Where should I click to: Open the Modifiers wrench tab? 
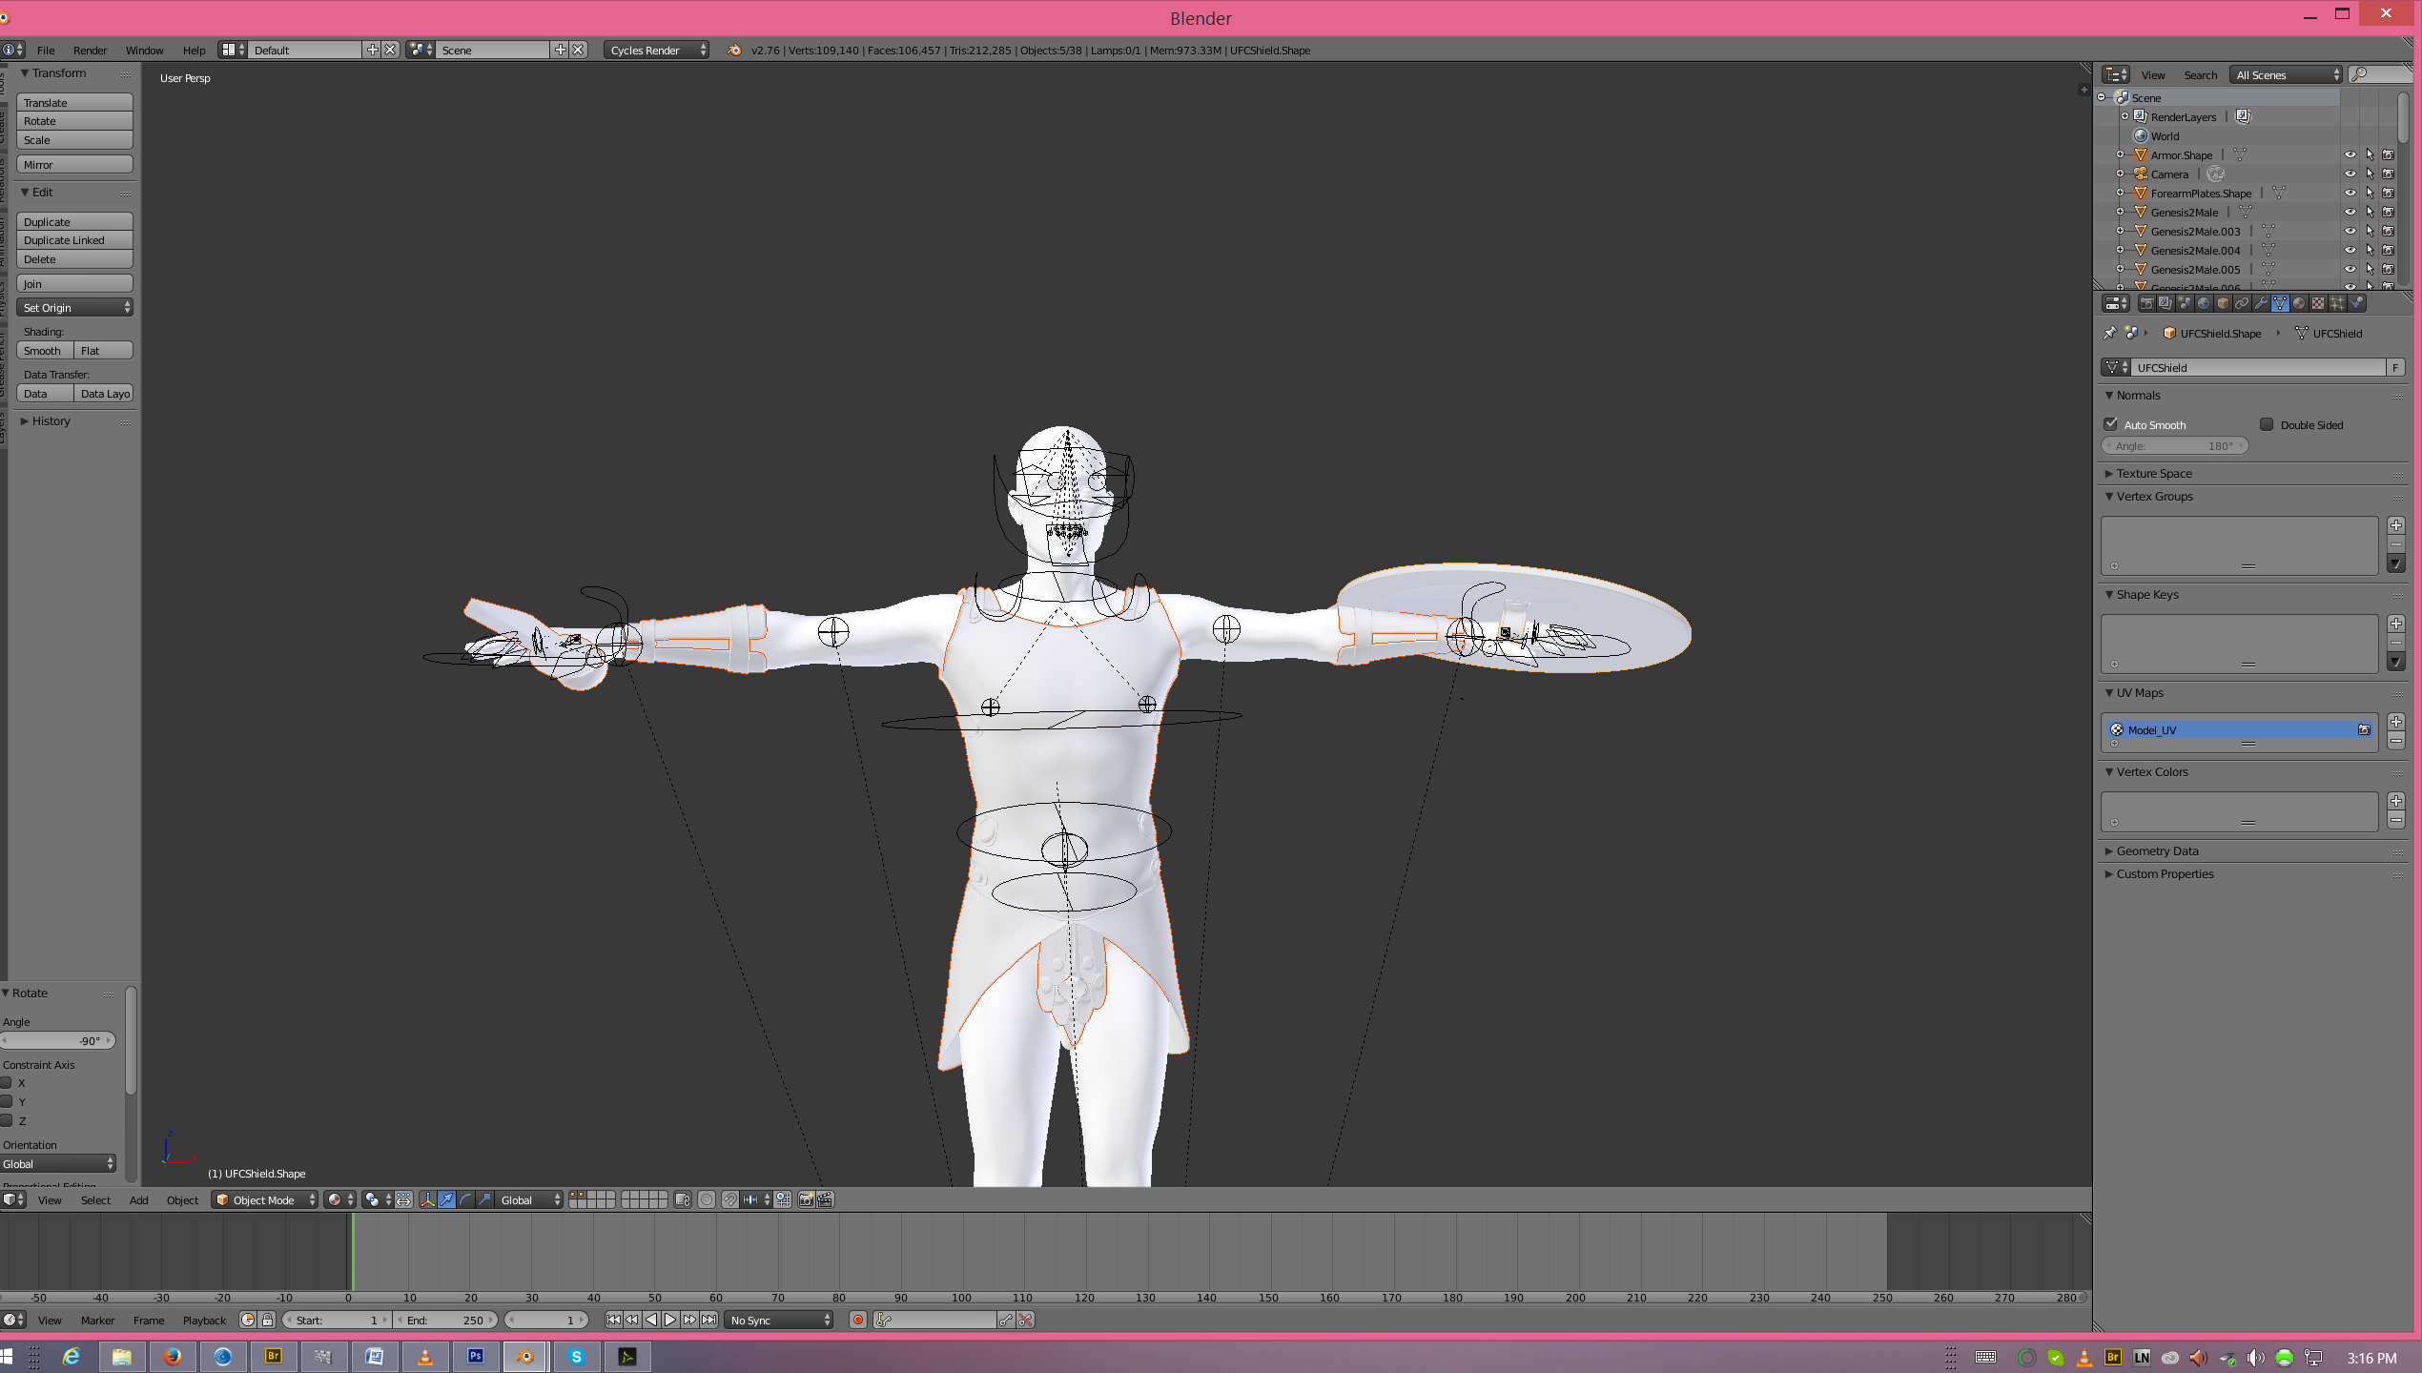[x=2261, y=303]
